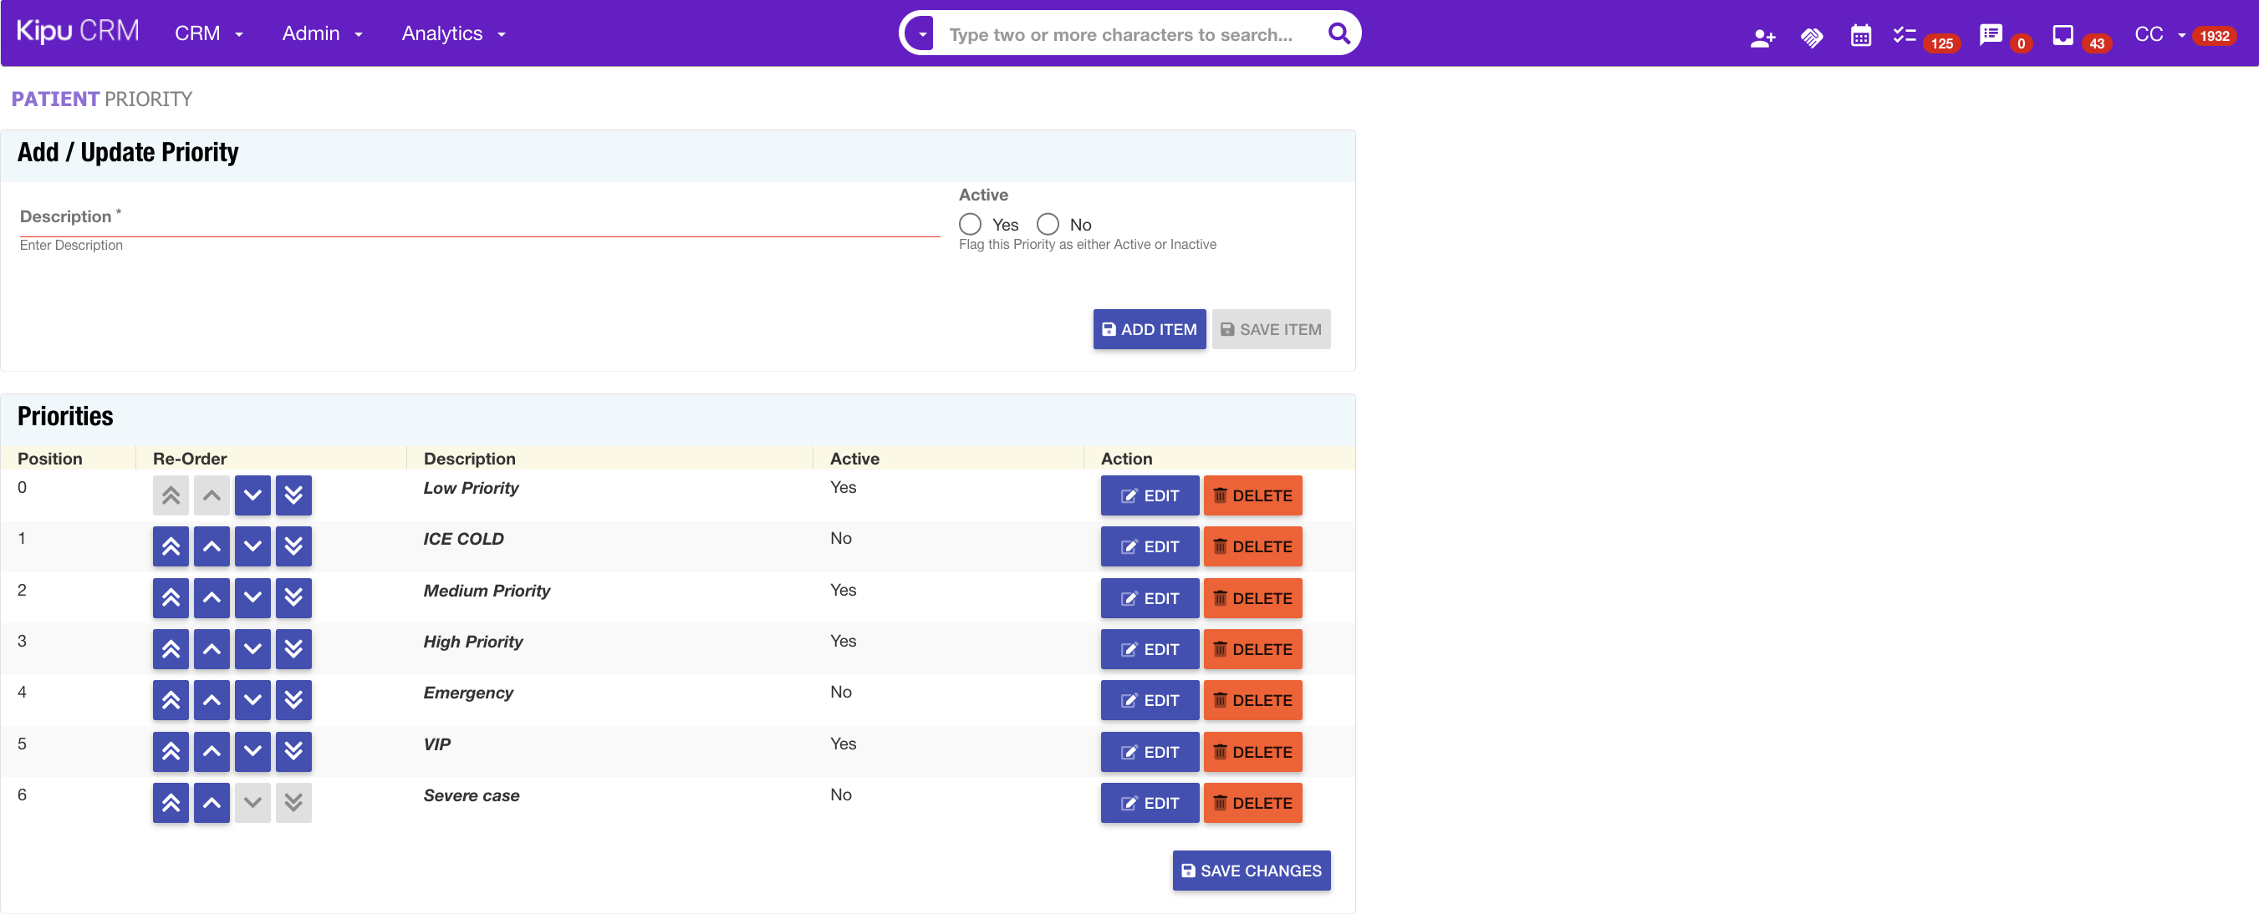Screen dimensions: 2259x919
Task: Select the No radio for Active
Action: tap(1047, 224)
